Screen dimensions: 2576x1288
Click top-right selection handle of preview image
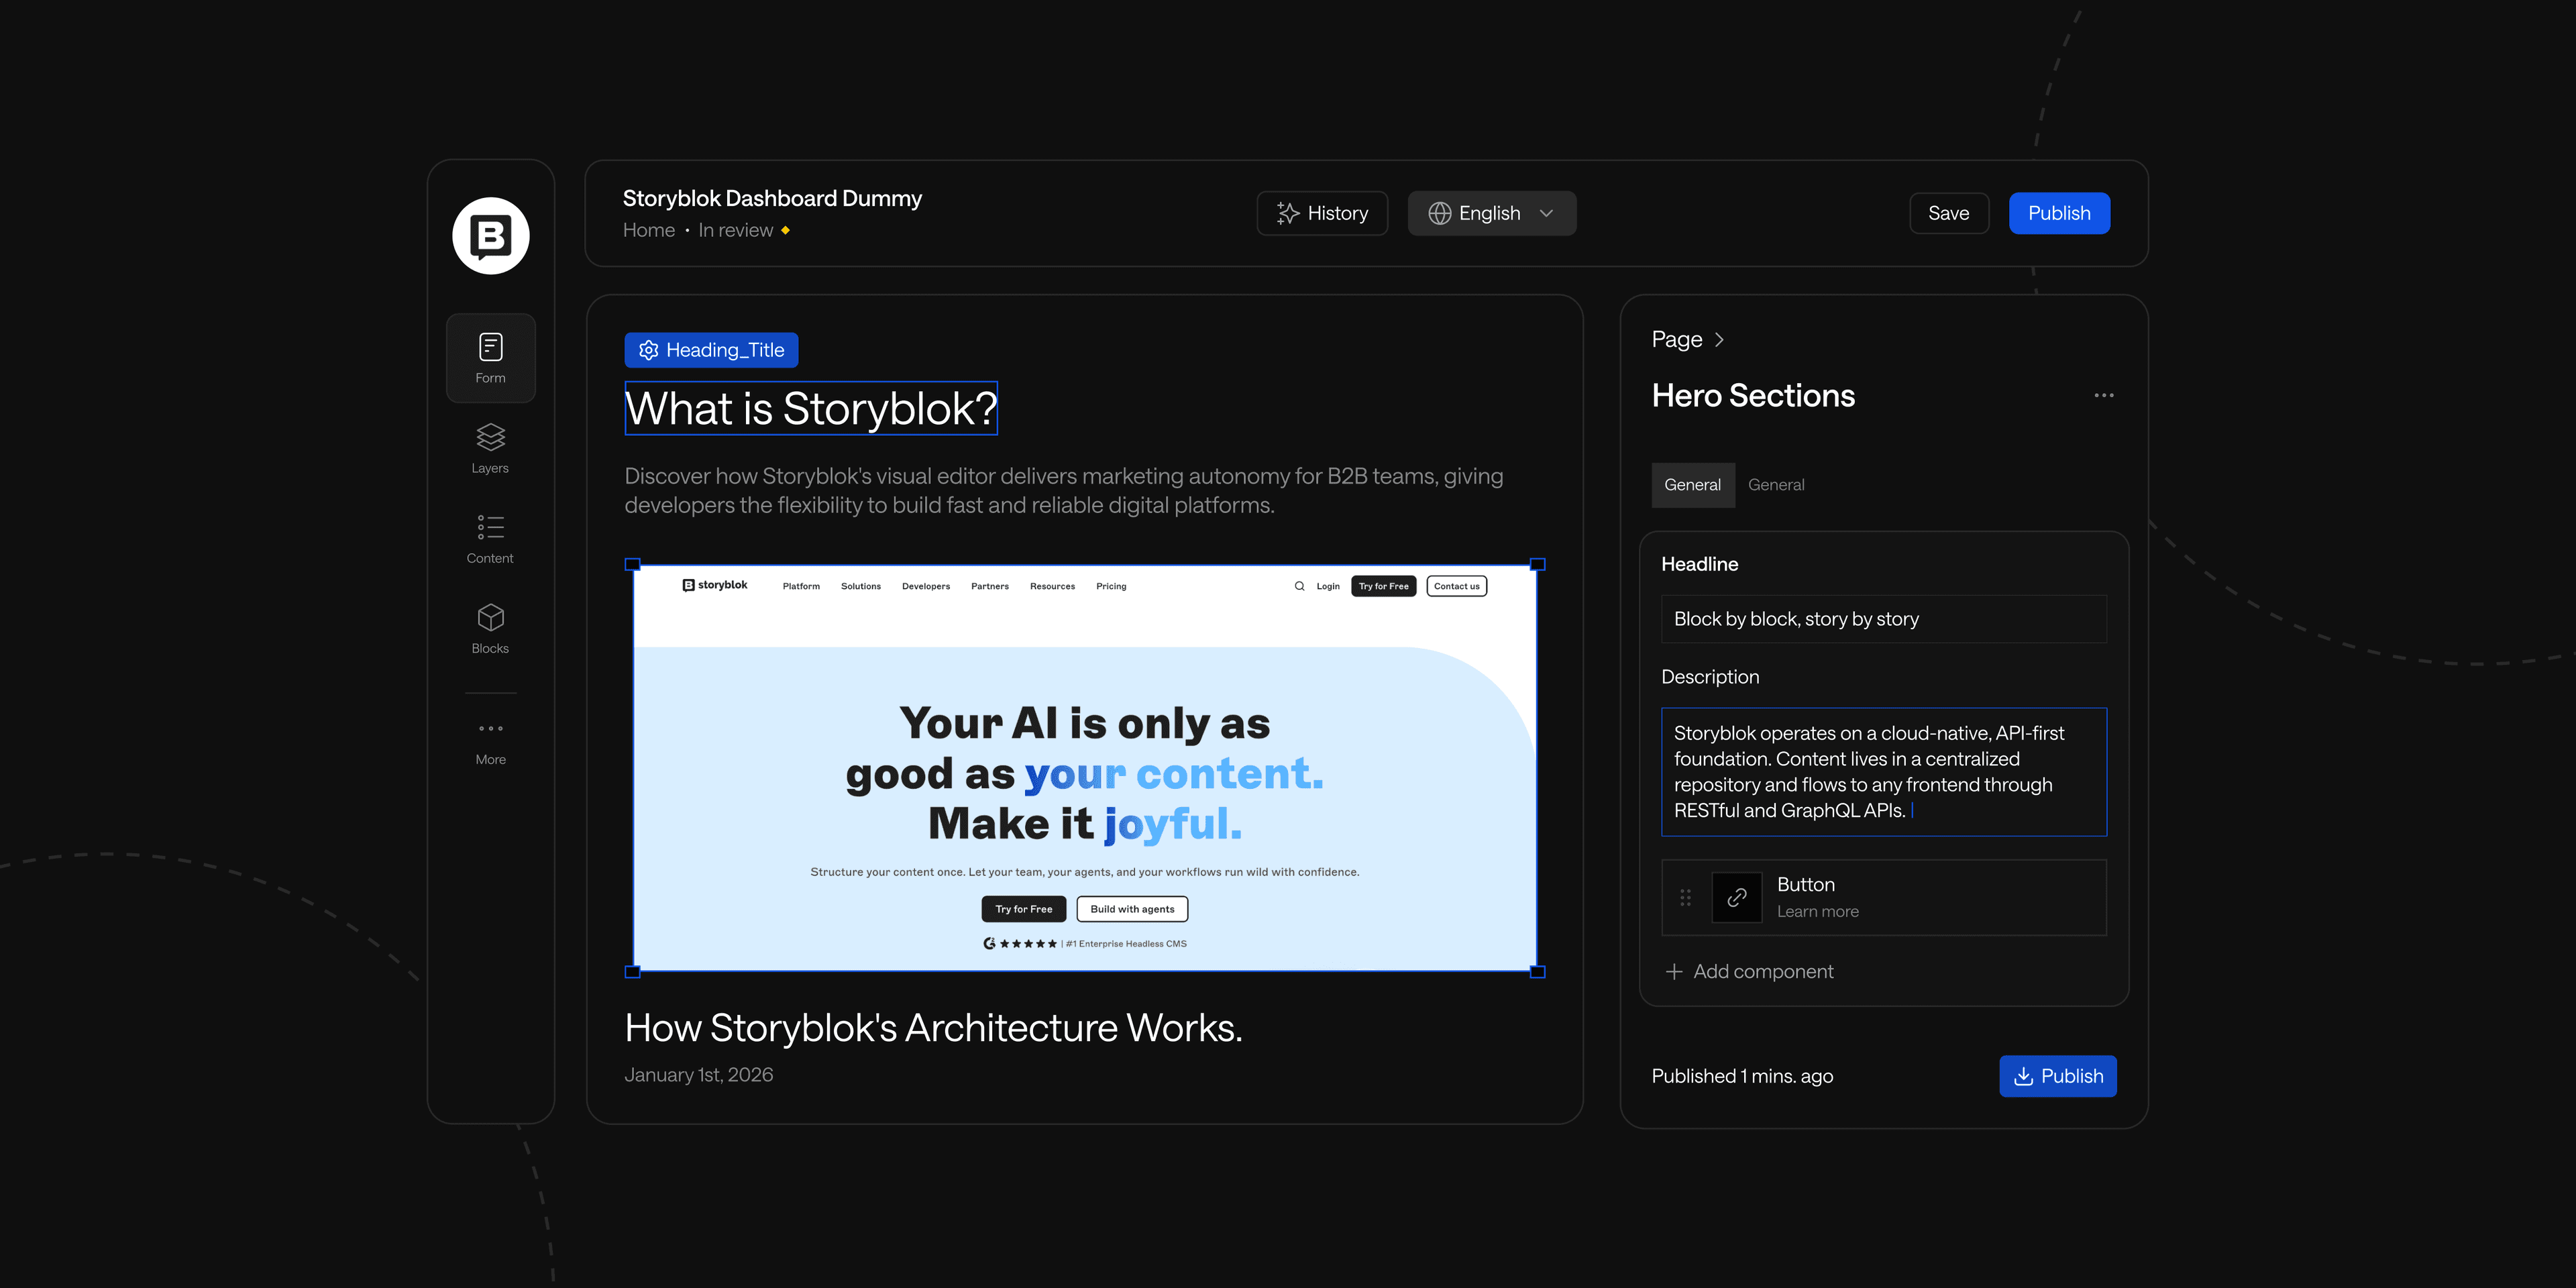coord(1538,565)
